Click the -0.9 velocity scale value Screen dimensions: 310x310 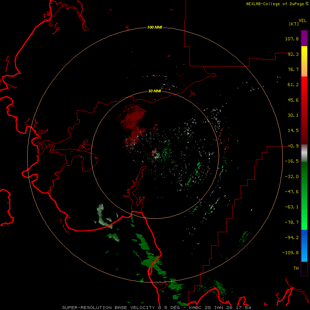[293, 146]
